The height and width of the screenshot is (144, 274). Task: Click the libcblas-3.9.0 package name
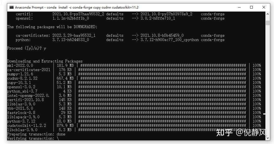[x=22, y=130]
